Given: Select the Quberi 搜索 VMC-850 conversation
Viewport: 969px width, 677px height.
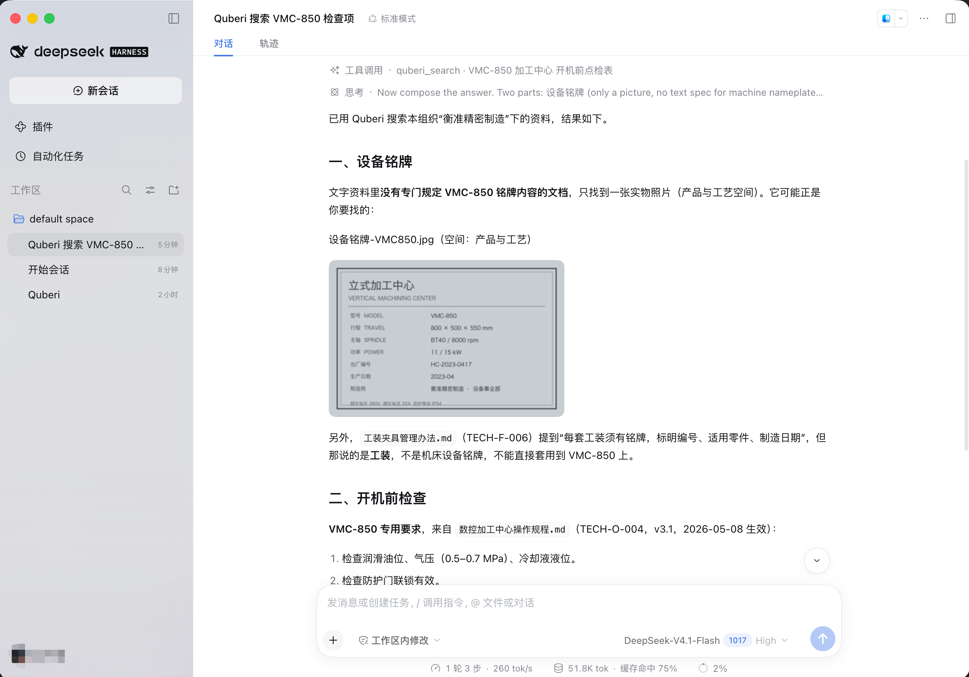Looking at the screenshot, I should click(x=96, y=245).
